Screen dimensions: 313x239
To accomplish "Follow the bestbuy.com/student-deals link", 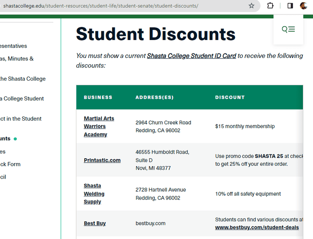I will click(257, 228).
